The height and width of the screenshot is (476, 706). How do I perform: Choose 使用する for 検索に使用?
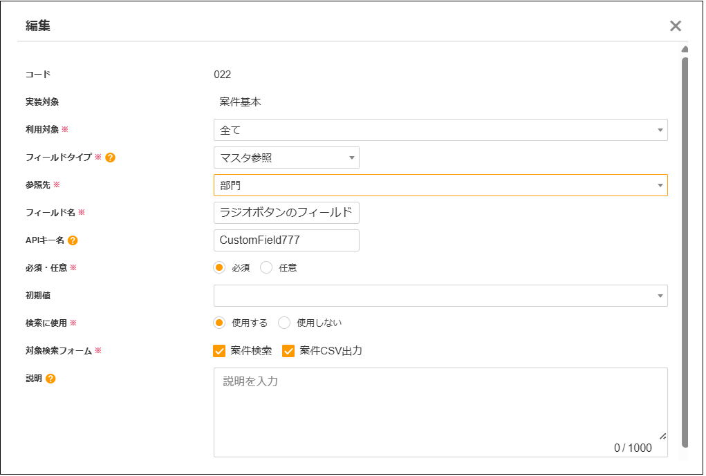coord(220,323)
